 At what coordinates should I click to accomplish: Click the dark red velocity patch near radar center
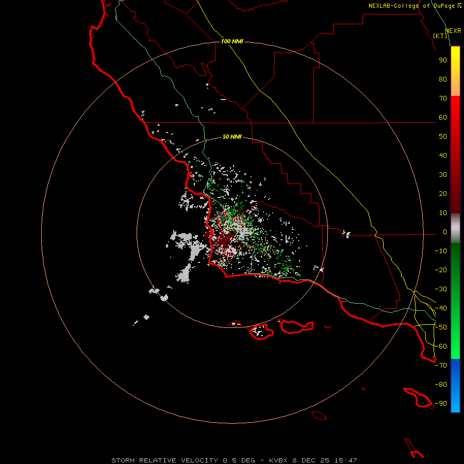(225, 240)
